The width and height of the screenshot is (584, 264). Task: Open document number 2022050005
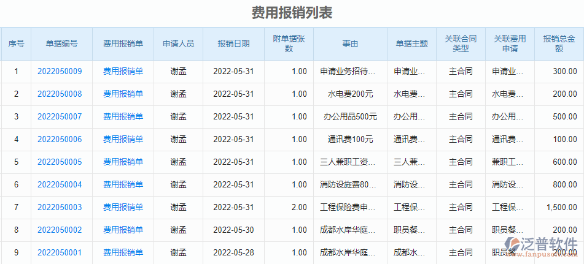(60, 162)
